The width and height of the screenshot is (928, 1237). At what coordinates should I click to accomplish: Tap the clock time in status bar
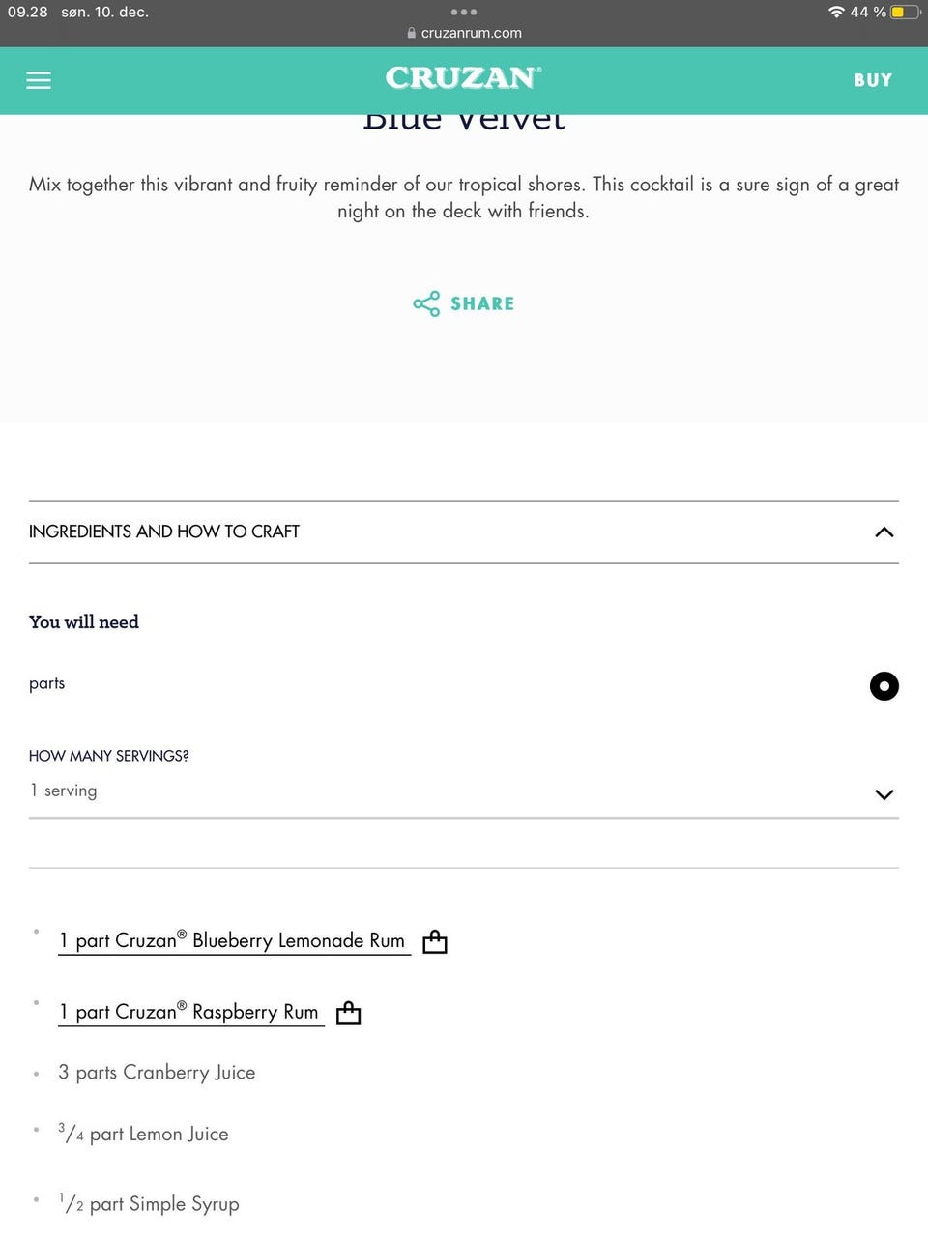(28, 13)
